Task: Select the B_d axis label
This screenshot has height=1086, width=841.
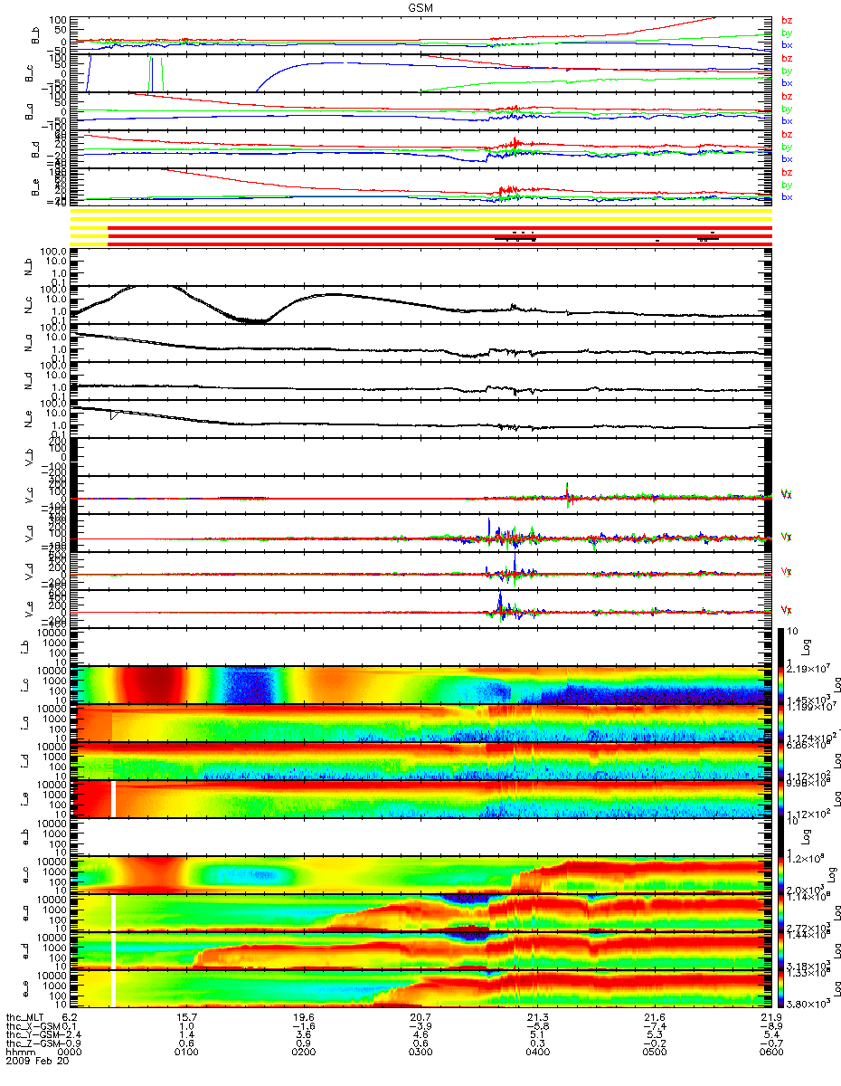Action: click(x=37, y=150)
